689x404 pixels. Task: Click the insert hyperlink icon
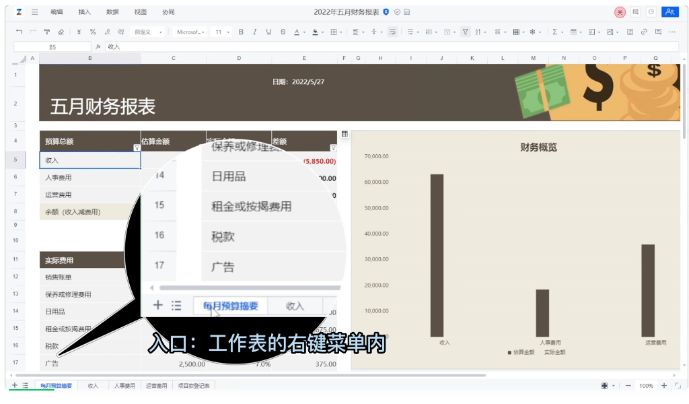[x=644, y=32]
